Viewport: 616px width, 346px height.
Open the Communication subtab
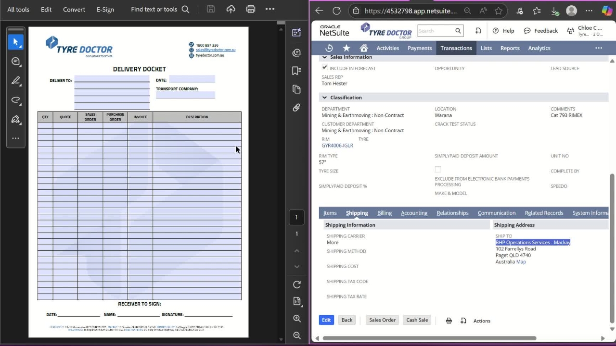pos(497,213)
